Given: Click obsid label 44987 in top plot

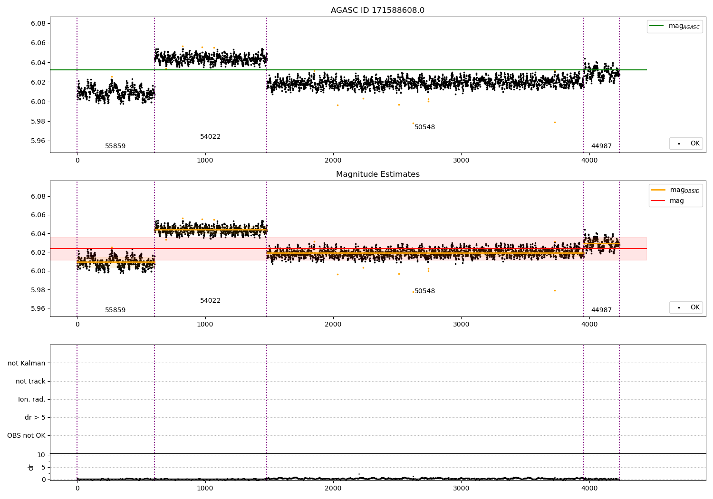Looking at the screenshot, I should click(x=601, y=146).
